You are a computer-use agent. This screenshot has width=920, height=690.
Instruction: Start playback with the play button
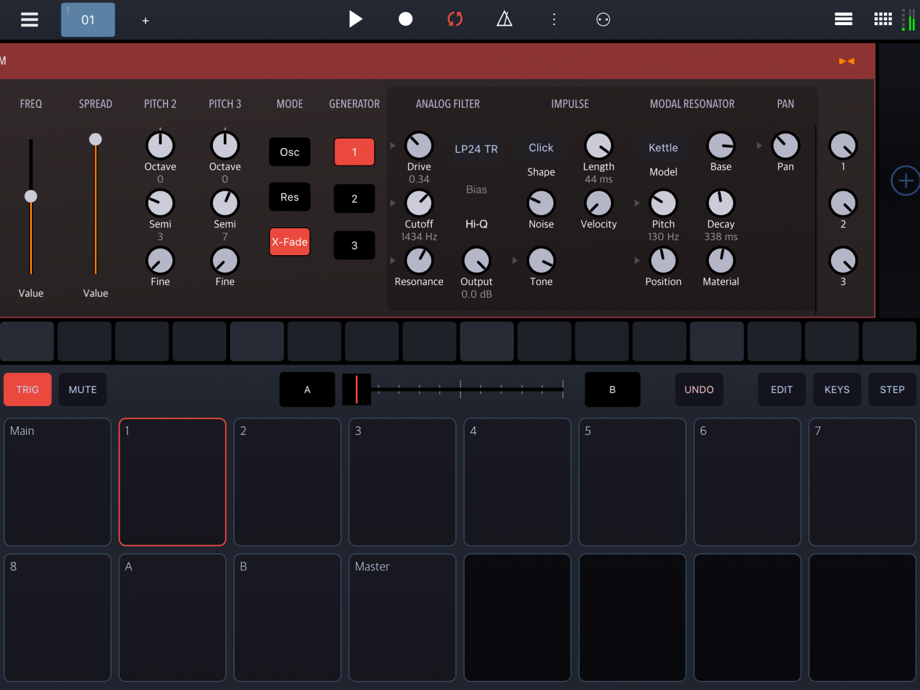[x=355, y=19]
